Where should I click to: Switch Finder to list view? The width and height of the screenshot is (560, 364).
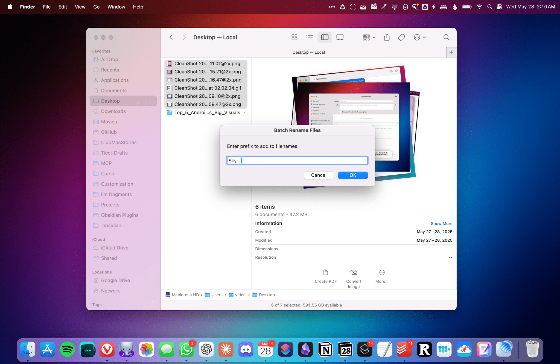point(310,37)
